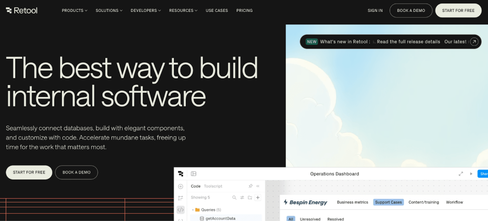
Task: Expand the DEVELOPERS navigation menu
Action: (146, 11)
